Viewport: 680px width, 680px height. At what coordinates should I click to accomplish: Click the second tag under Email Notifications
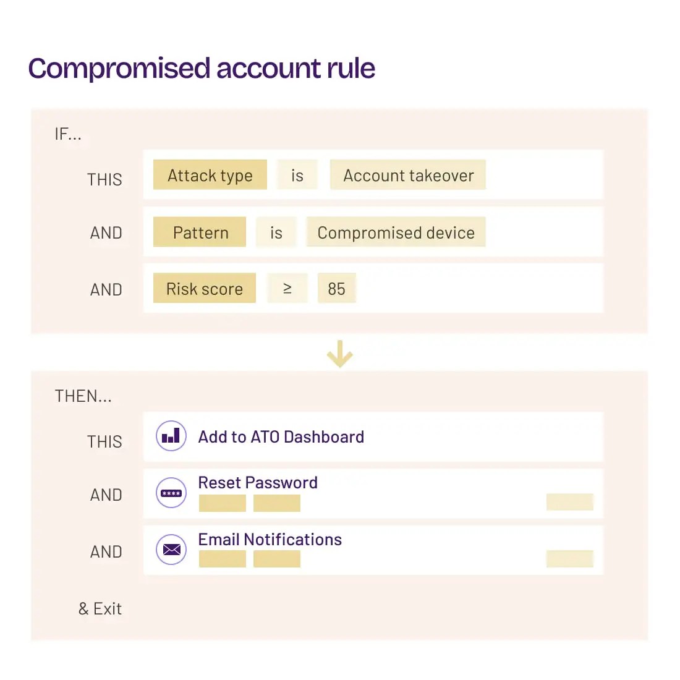tap(277, 559)
